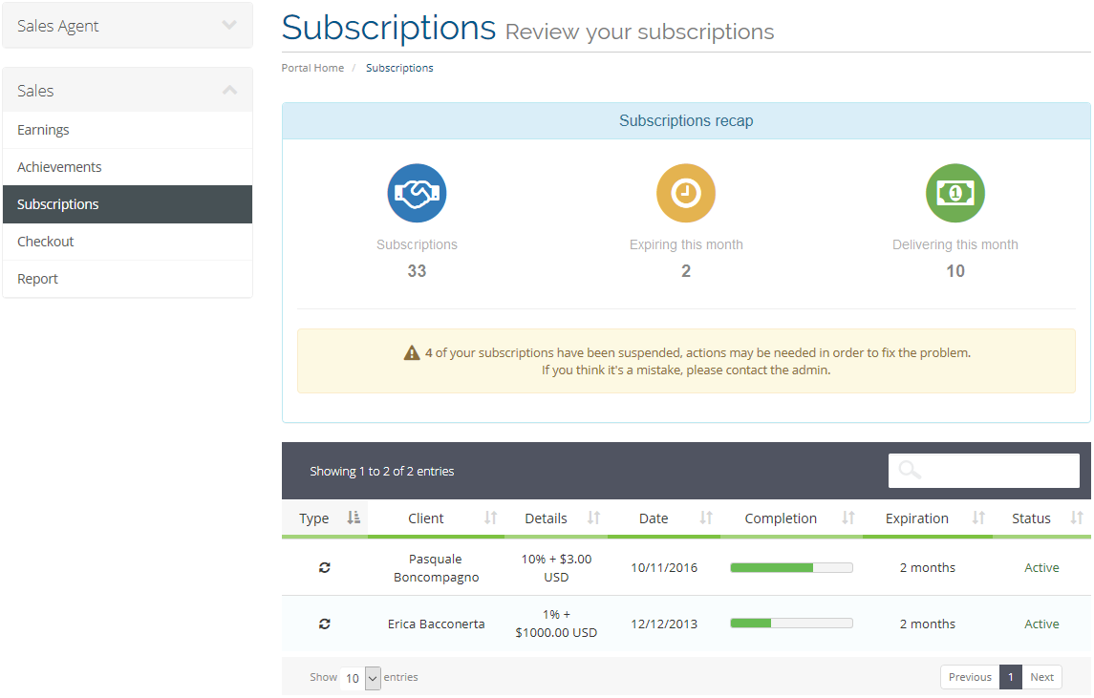Click the subscriptions count 33
The image size is (1094, 698).
coord(417,270)
